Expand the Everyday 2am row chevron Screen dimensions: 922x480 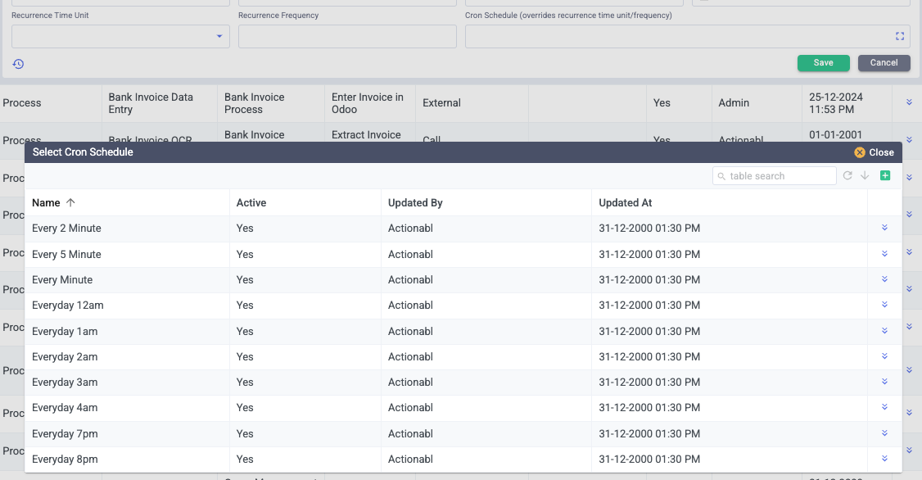click(x=884, y=356)
